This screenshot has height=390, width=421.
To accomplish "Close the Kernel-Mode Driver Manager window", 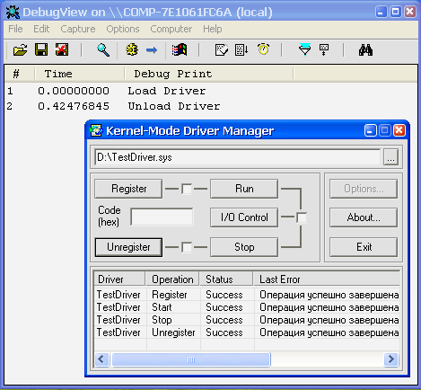I will click(x=399, y=130).
